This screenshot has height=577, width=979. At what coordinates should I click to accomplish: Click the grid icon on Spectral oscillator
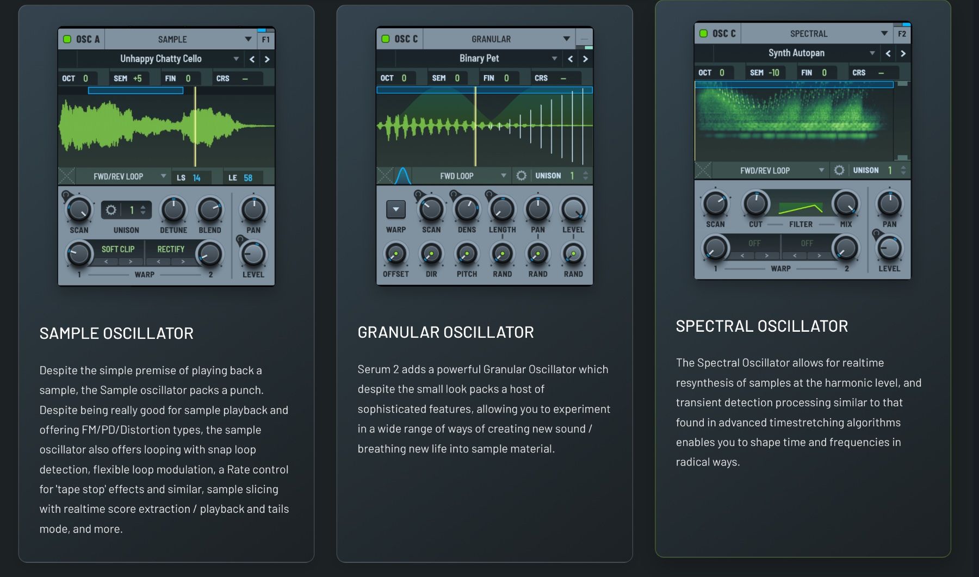click(703, 170)
